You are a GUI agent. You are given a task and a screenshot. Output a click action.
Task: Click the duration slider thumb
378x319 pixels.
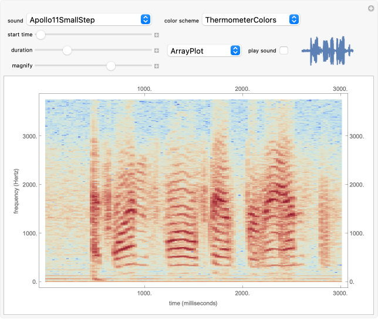click(x=67, y=50)
